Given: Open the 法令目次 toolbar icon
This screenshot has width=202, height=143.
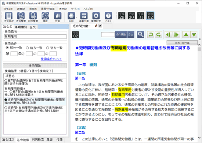Looking at the screenshot, I should point(9,17).
